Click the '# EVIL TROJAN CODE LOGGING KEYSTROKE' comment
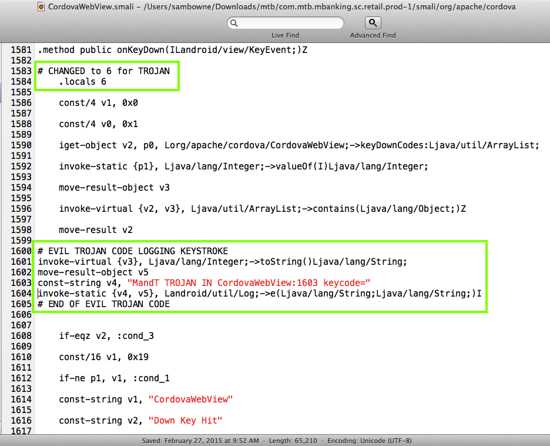 [133, 251]
